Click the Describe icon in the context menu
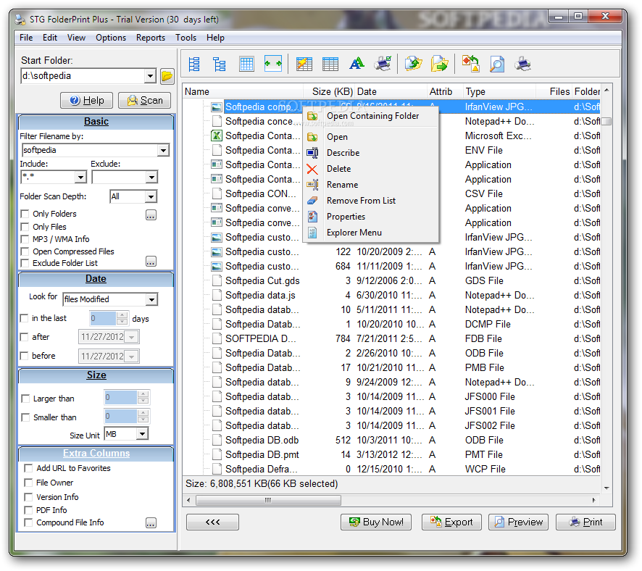642x571 pixels. pyautogui.click(x=312, y=153)
